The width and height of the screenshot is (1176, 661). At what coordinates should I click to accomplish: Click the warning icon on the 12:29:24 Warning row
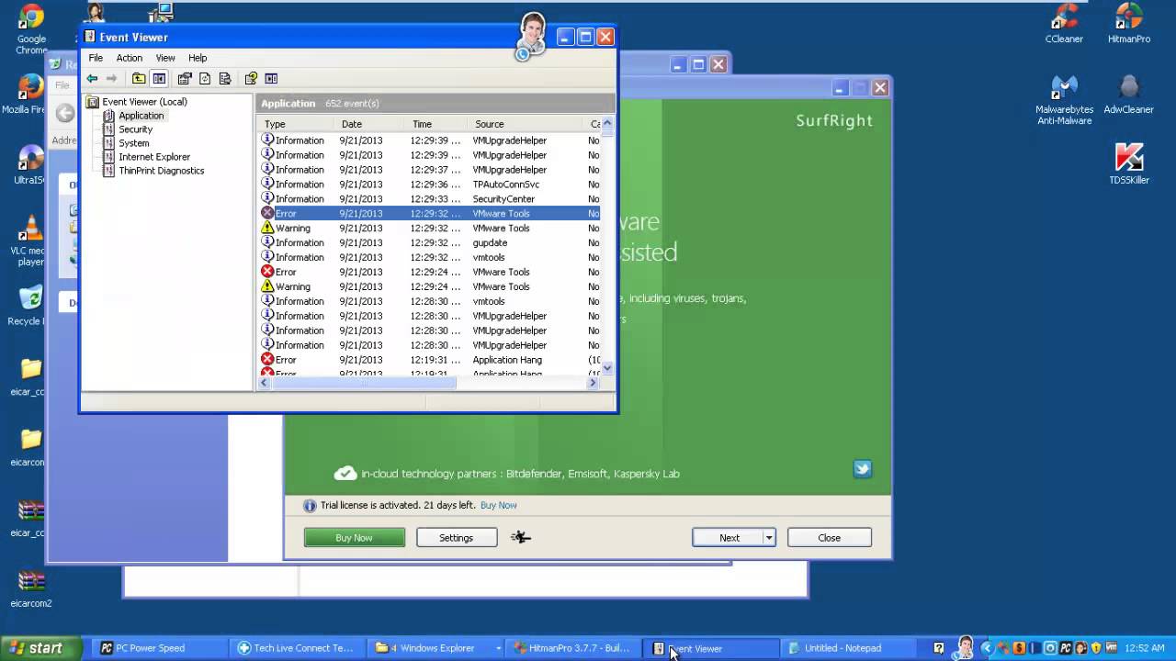267,286
